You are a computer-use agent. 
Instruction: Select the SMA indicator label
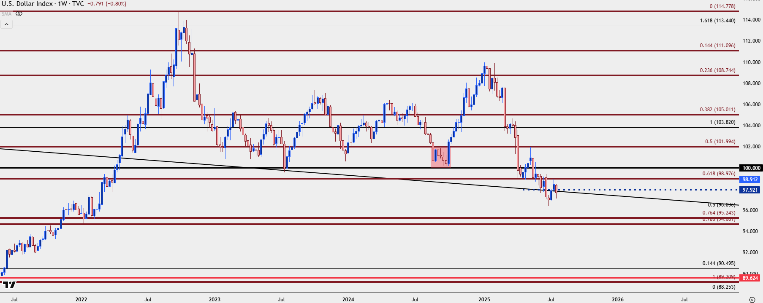click(6, 14)
